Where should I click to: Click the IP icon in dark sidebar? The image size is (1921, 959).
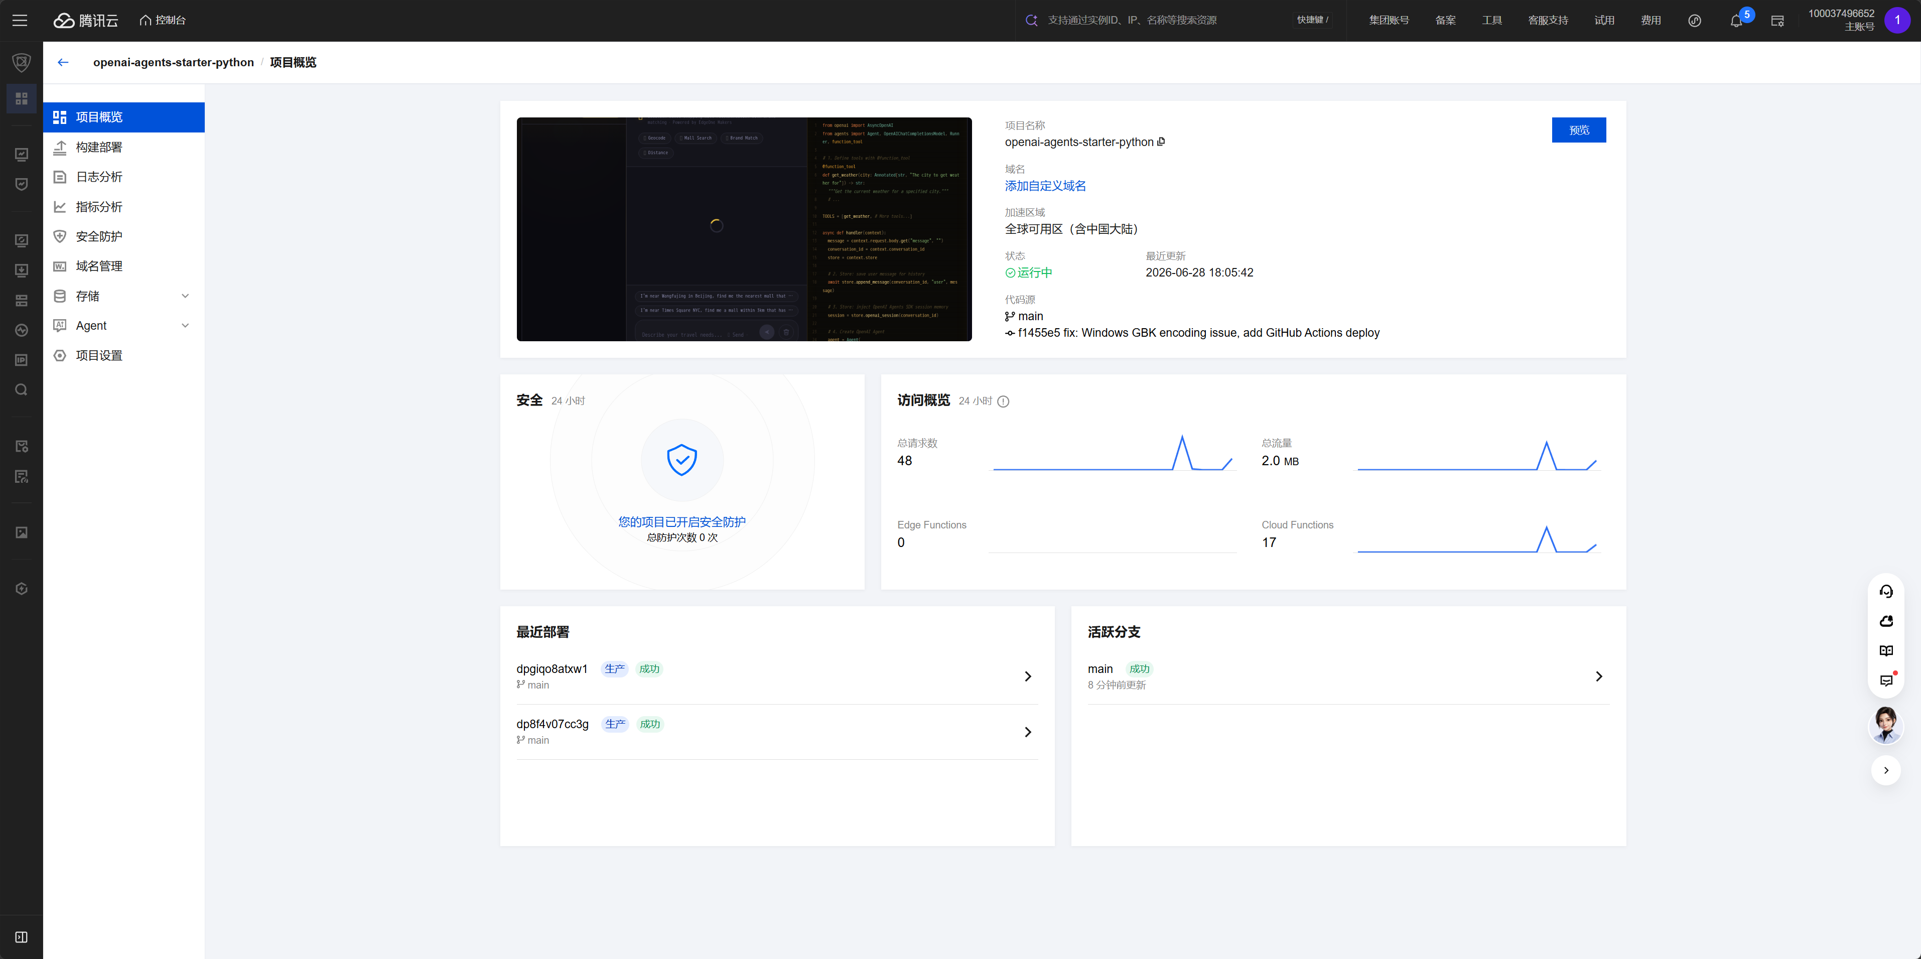point(22,360)
